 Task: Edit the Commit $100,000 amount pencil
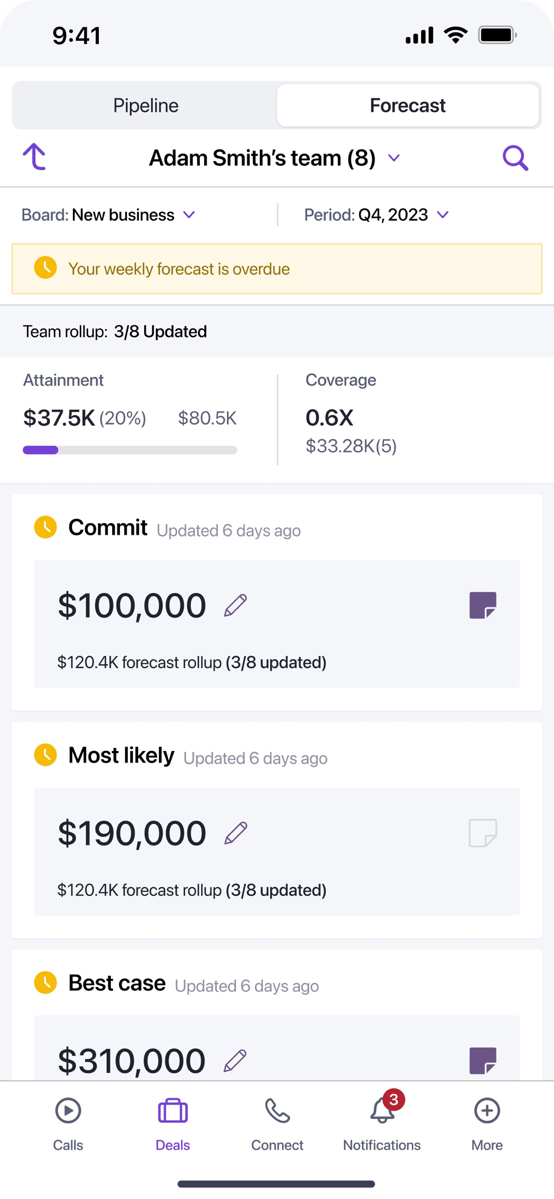(x=235, y=606)
